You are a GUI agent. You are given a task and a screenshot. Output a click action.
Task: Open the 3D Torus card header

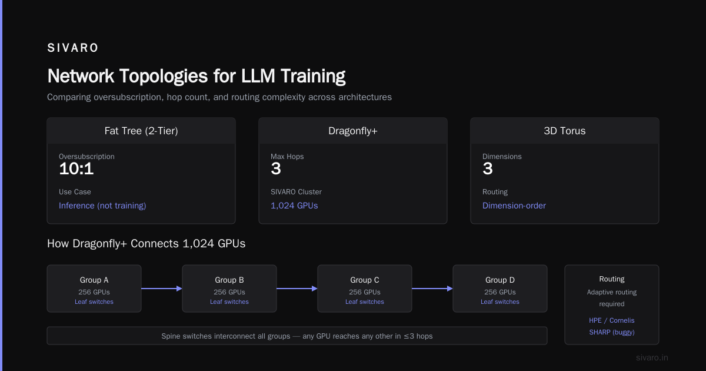click(565, 131)
